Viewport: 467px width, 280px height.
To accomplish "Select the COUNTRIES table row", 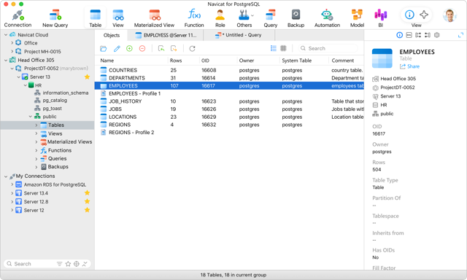I will pyautogui.click(x=229, y=70).
